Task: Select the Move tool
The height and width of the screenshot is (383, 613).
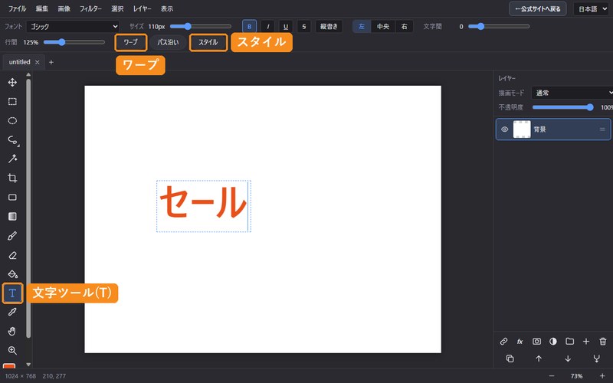Action: tap(12, 82)
